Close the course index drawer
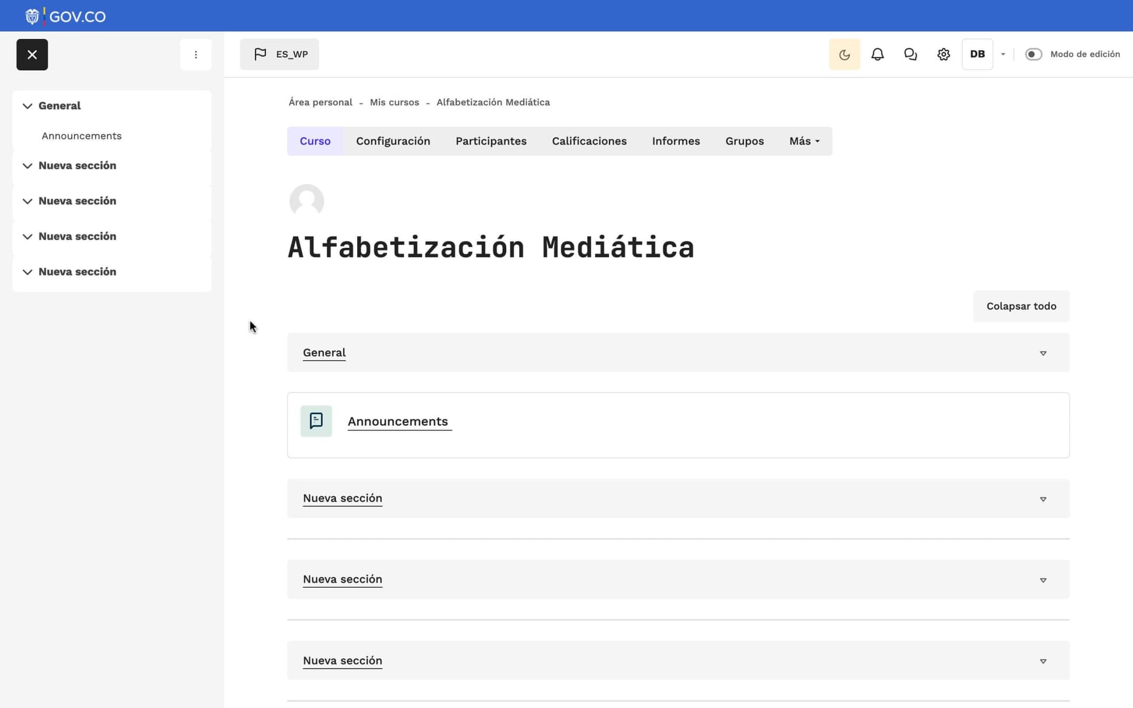 click(x=32, y=54)
